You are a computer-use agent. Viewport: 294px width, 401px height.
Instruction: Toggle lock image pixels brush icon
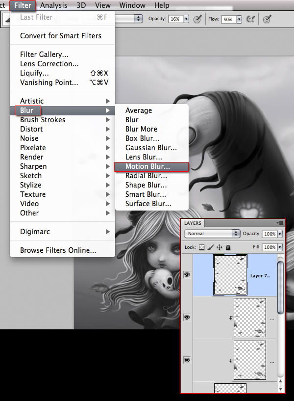click(210, 247)
